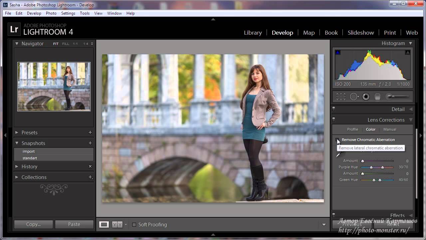
Task: Clear History with the X icon
Action: (90, 166)
